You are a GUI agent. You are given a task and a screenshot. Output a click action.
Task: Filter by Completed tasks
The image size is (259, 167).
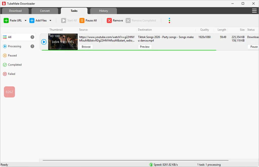pos(18,65)
